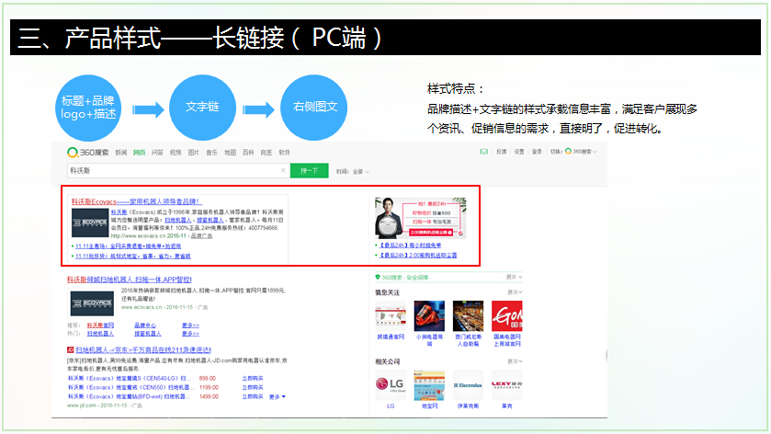Open the 科沃斯Ecovacs 家用机器人领导者品牌 title link
This screenshot has width=771, height=434.
point(136,200)
